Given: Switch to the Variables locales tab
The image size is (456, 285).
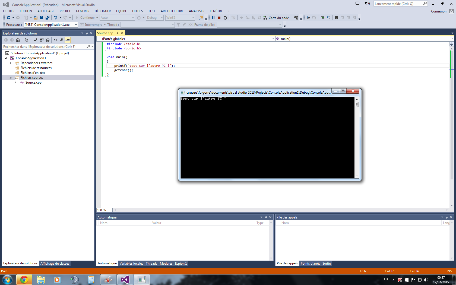Looking at the screenshot, I should (x=131, y=264).
